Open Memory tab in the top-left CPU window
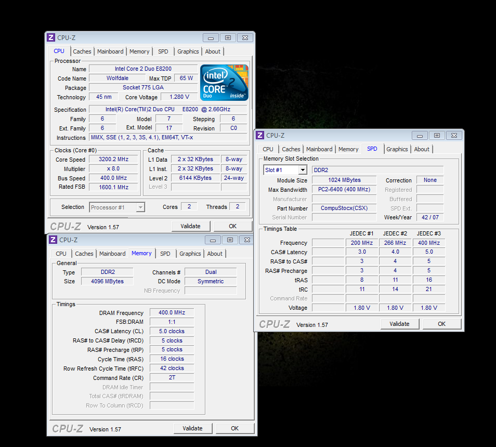The image size is (496, 447). [x=139, y=51]
